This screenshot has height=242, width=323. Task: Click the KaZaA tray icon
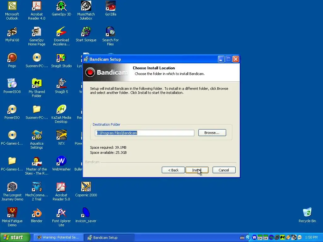283,238
